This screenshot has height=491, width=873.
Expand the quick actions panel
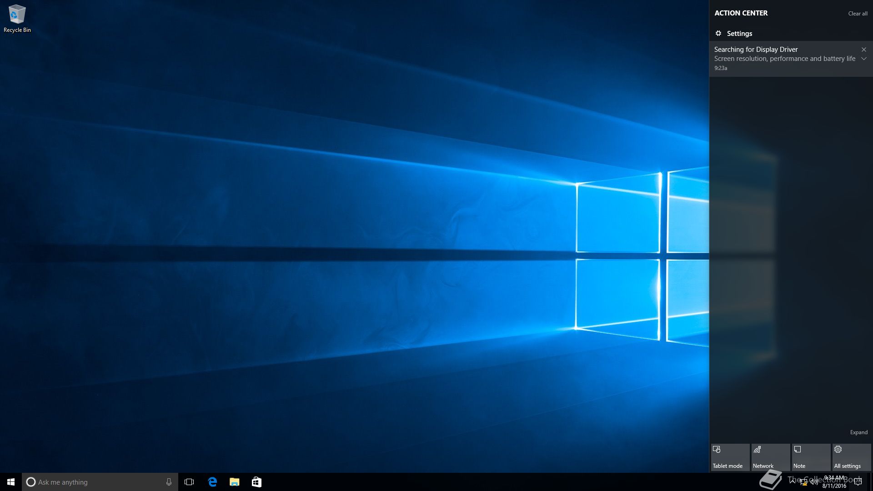click(x=858, y=432)
